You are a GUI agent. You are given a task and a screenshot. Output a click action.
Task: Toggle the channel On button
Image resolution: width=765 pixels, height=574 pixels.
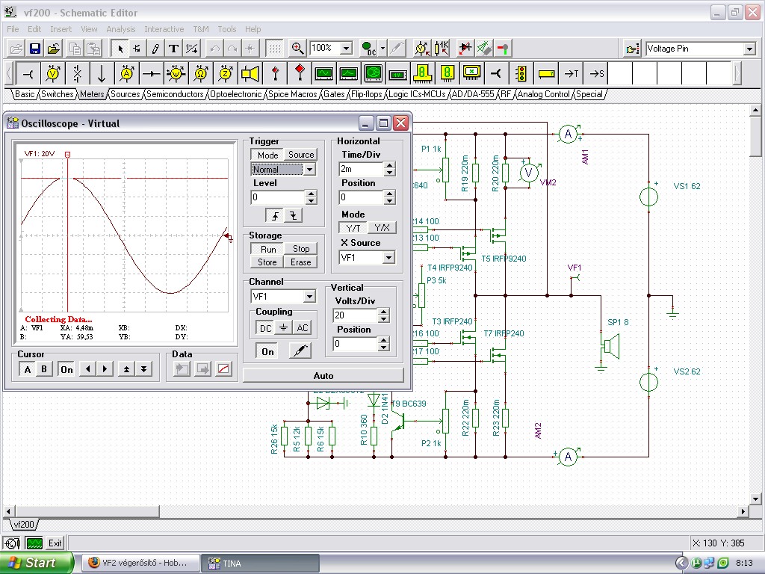[267, 351]
